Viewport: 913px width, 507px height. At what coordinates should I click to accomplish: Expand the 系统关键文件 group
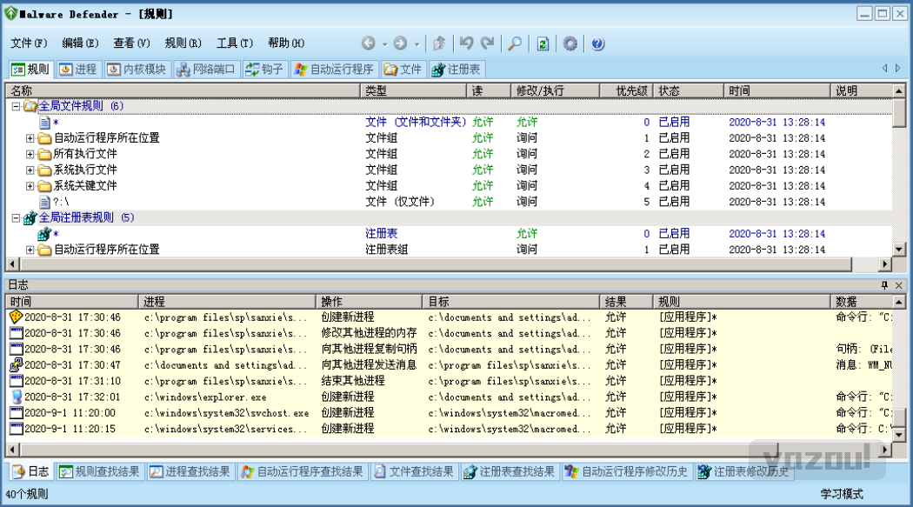30,186
